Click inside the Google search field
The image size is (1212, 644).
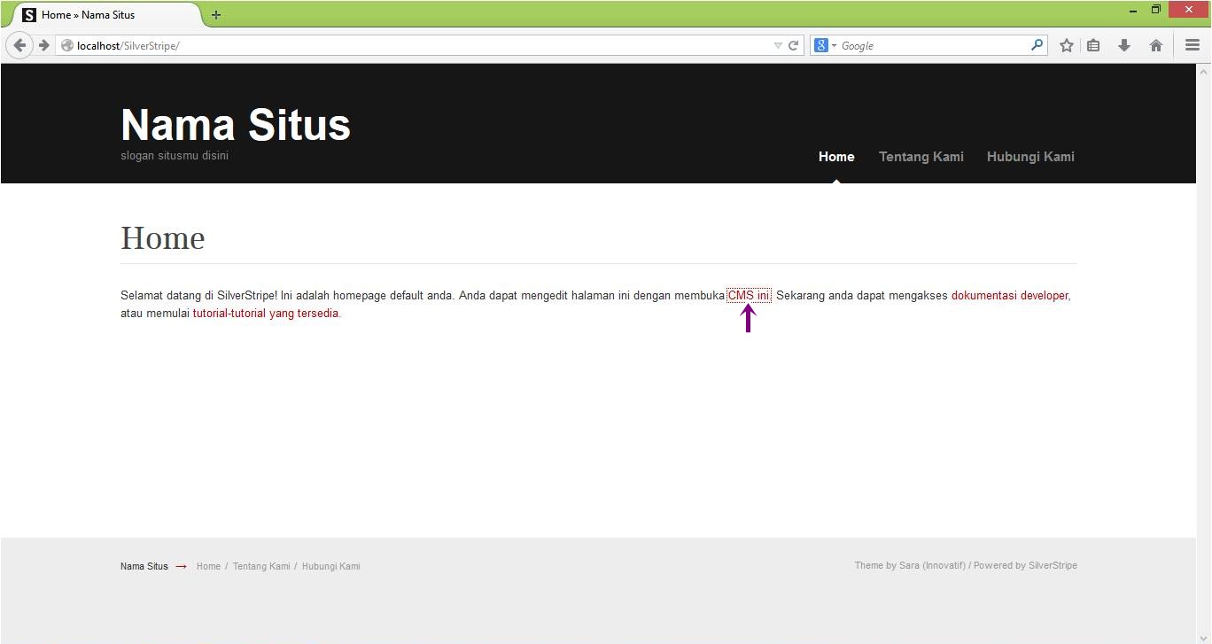[930, 45]
